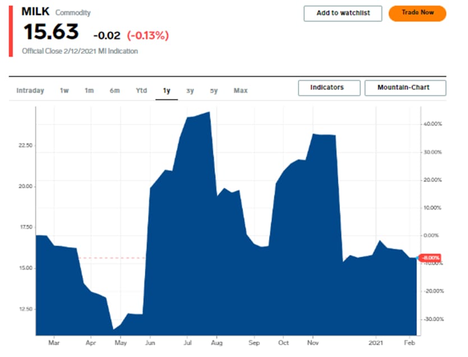Switch chart to 3y range
The image size is (468, 357).
(190, 91)
